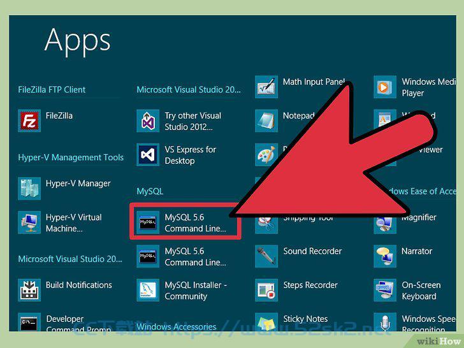The height and width of the screenshot is (348, 464).
Task: Launch Sound Recorder
Action: [298, 256]
